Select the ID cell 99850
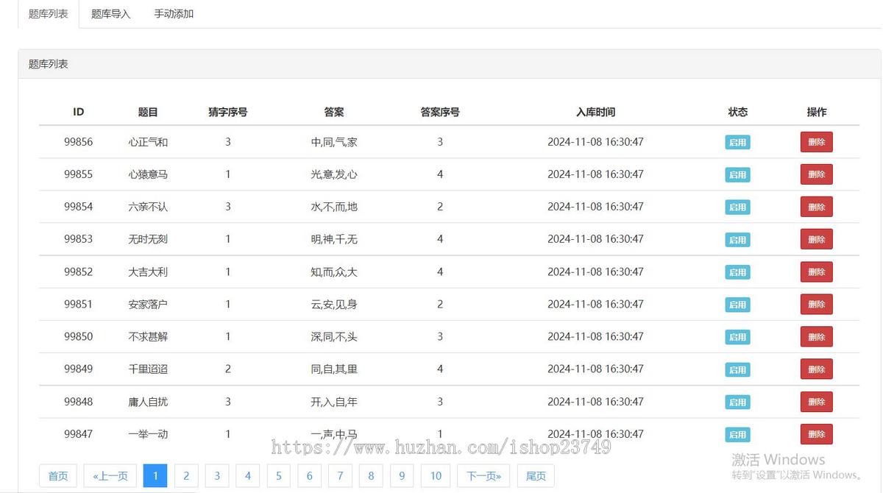The height and width of the screenshot is (493, 883). [x=79, y=336]
